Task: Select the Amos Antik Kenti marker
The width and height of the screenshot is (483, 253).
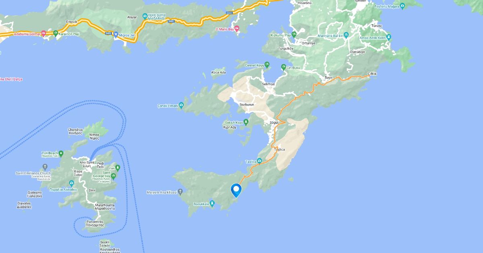Action: tap(389, 37)
